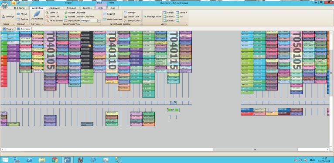Open the Legend panel

click(109, 14)
